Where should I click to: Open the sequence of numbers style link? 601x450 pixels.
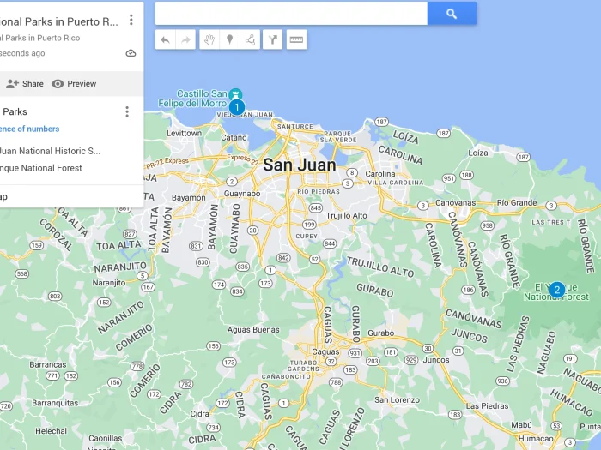pyautogui.click(x=29, y=129)
